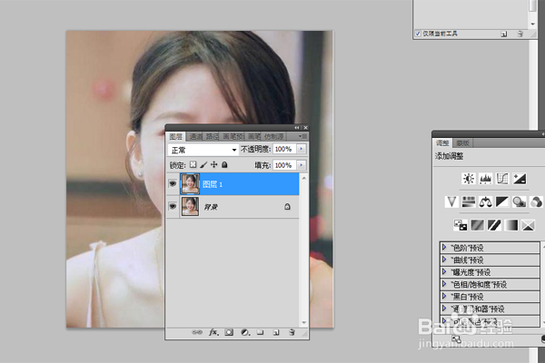Select the 背景 layer thumbnail

click(190, 206)
